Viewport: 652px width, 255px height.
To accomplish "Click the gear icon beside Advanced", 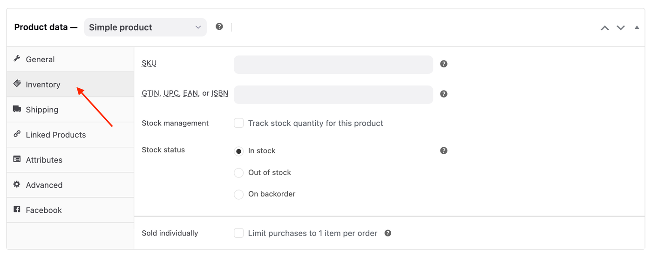I will 17,184.
